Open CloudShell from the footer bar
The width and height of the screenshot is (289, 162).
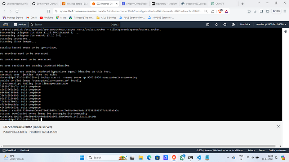tap(9, 150)
